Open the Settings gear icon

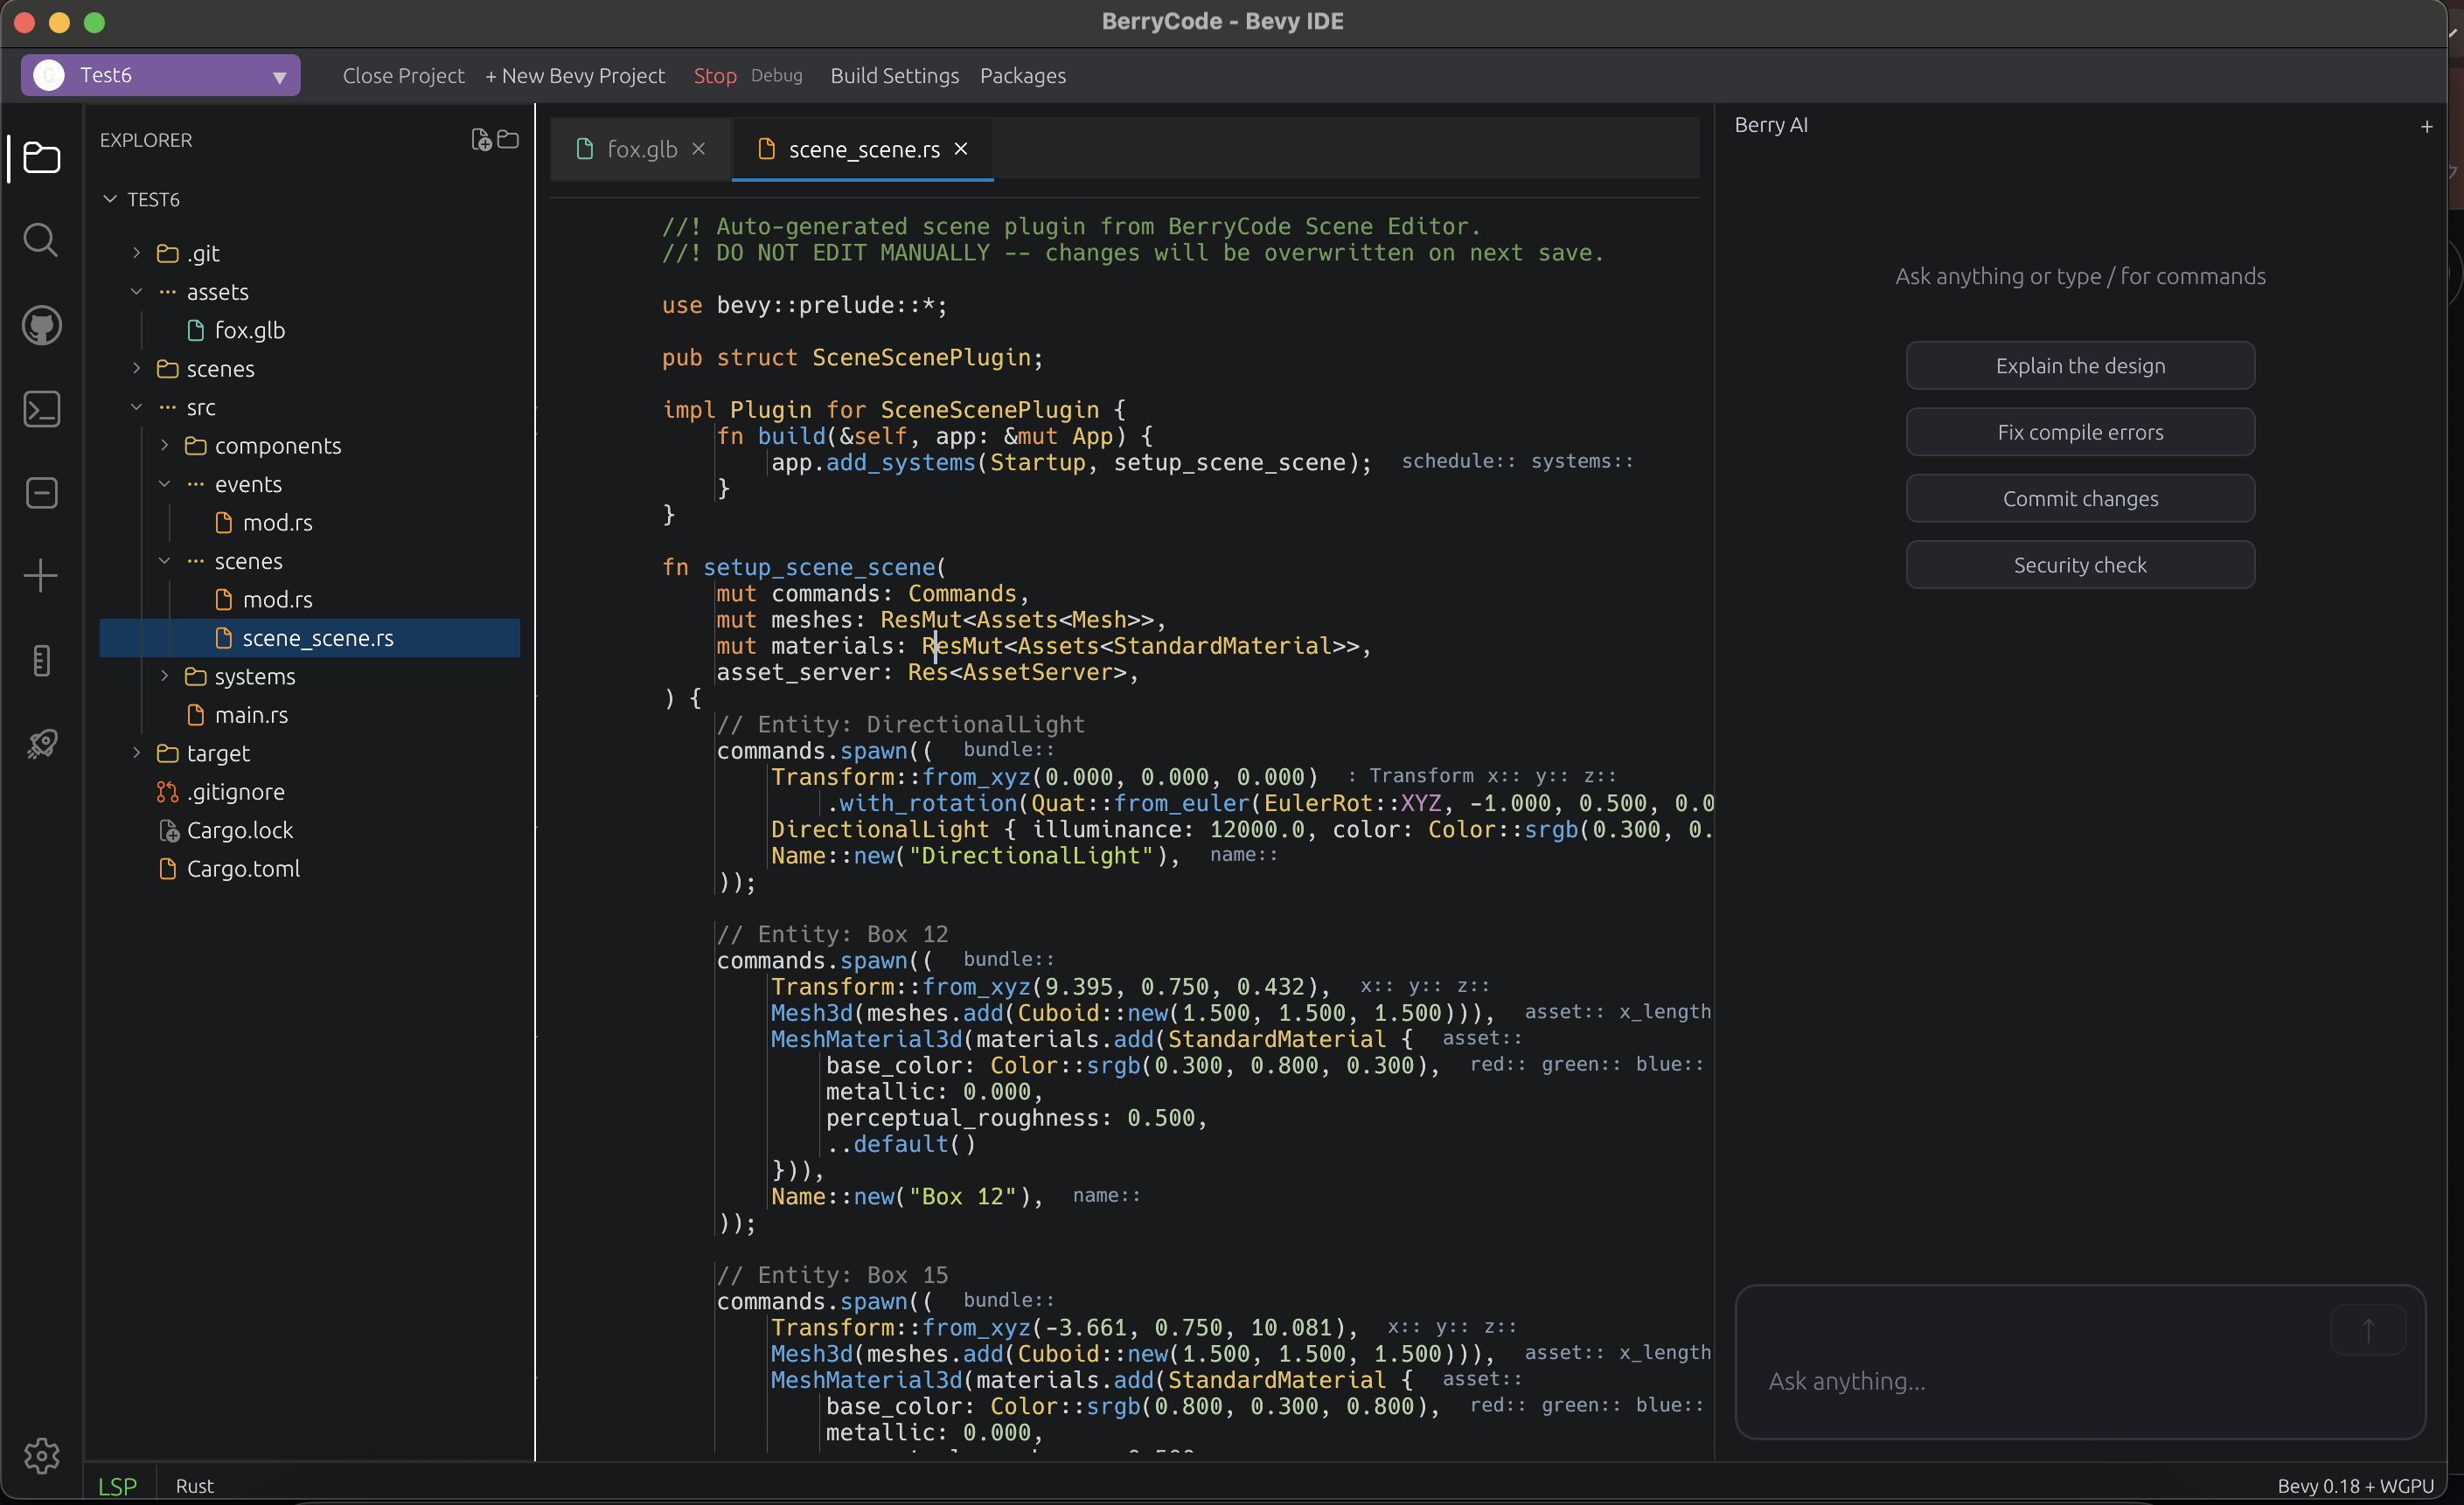(x=41, y=1456)
